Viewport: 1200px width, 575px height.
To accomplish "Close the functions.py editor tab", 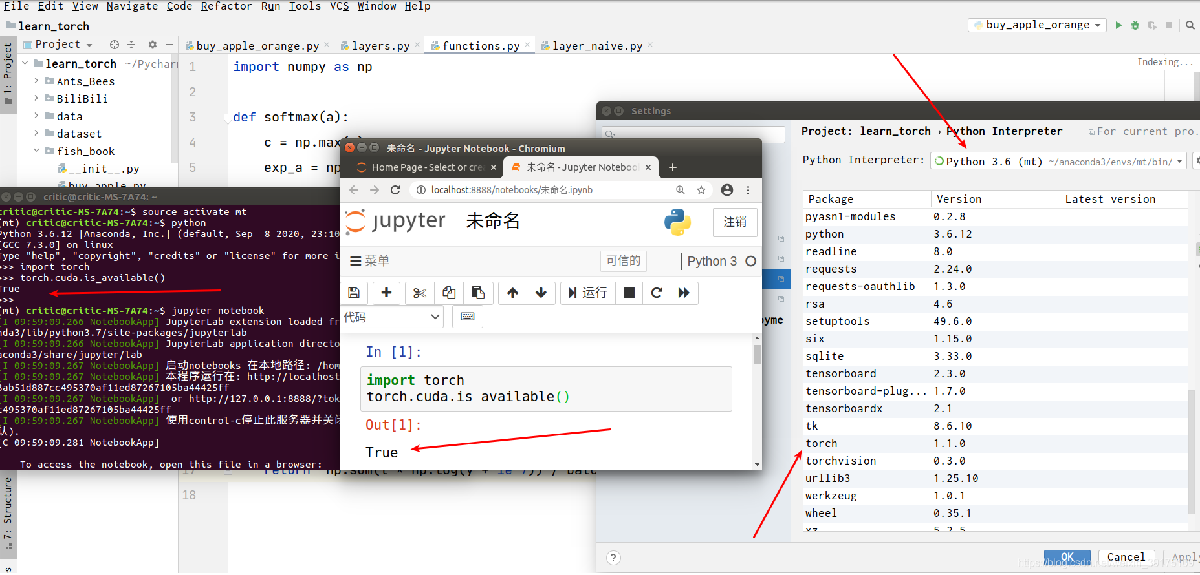I will pos(527,45).
